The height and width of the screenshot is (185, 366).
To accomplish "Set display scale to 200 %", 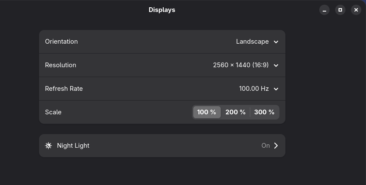I will tap(235, 112).
